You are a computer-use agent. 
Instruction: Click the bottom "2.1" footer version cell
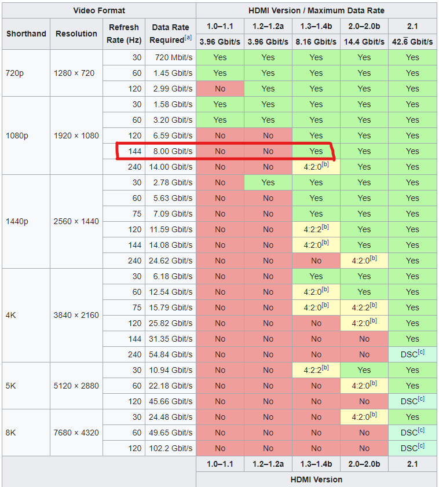[x=412, y=464]
